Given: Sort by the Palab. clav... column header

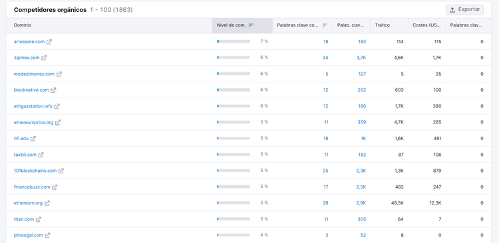Looking at the screenshot, I should [x=351, y=25].
